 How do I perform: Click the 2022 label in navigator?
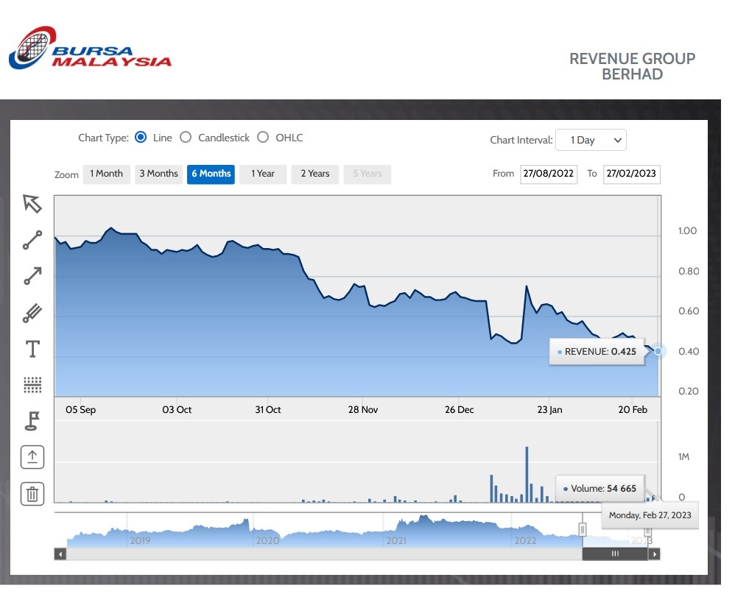[525, 540]
